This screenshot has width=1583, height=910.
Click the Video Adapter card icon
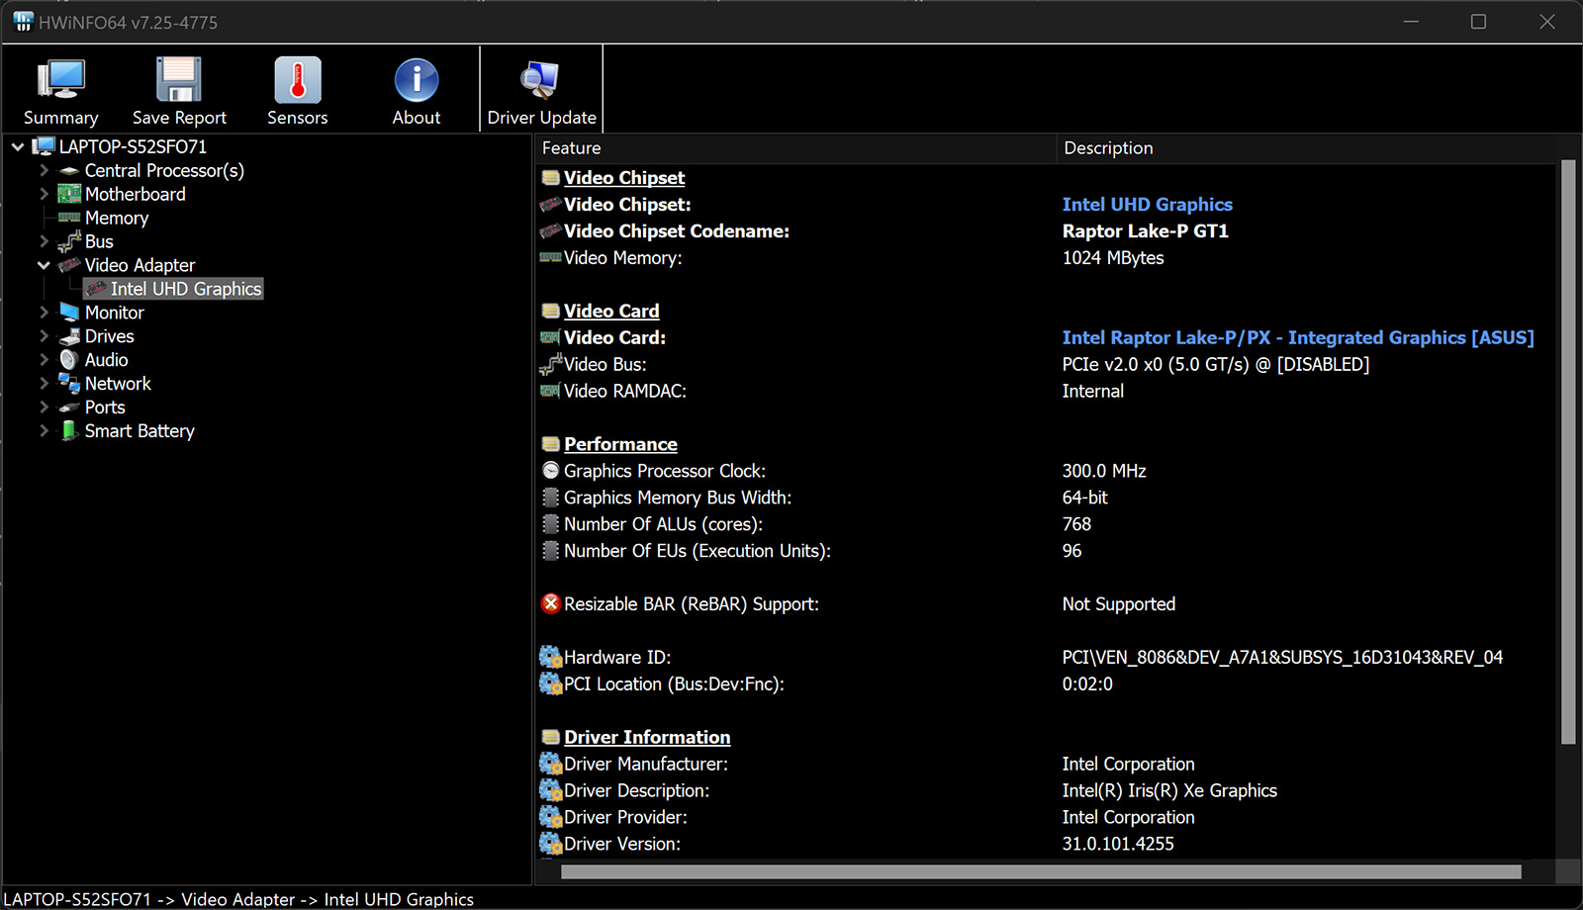tap(69, 265)
